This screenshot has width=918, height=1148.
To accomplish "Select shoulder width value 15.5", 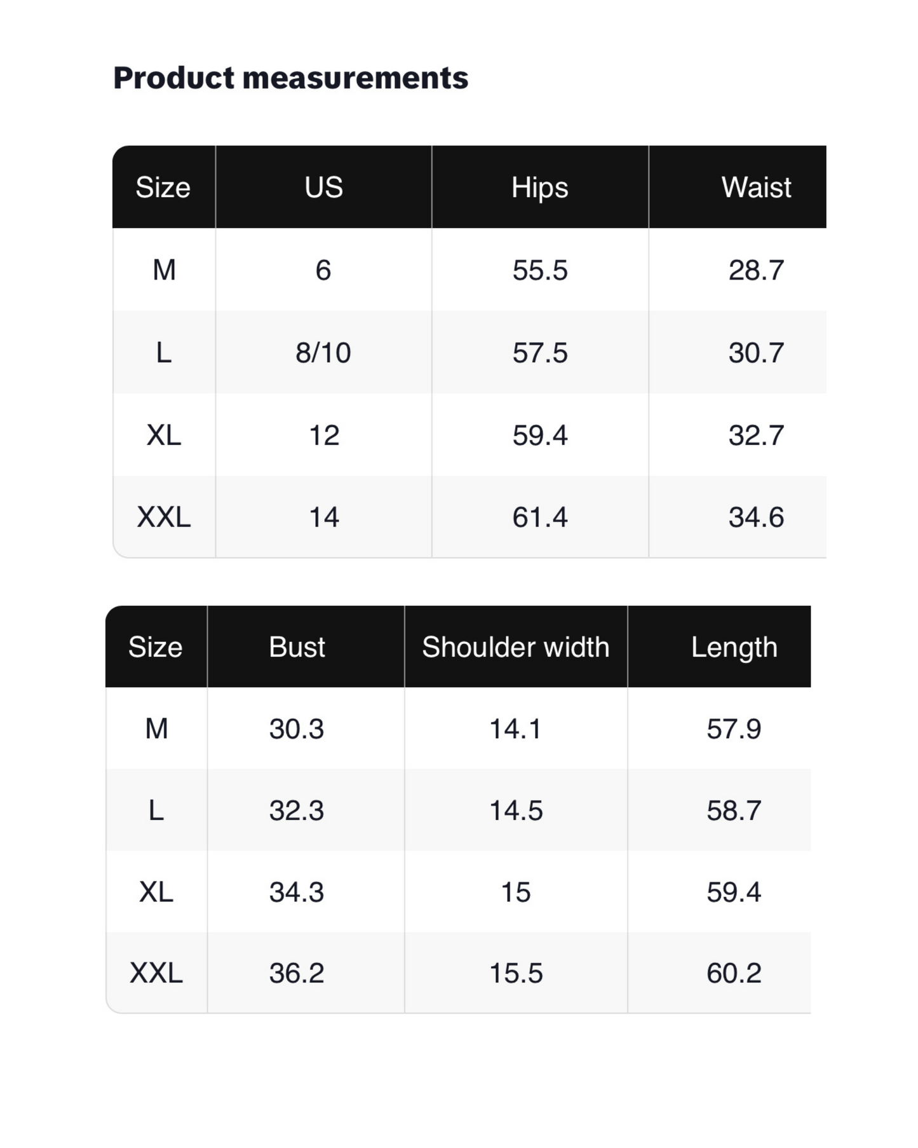I will click(x=515, y=973).
